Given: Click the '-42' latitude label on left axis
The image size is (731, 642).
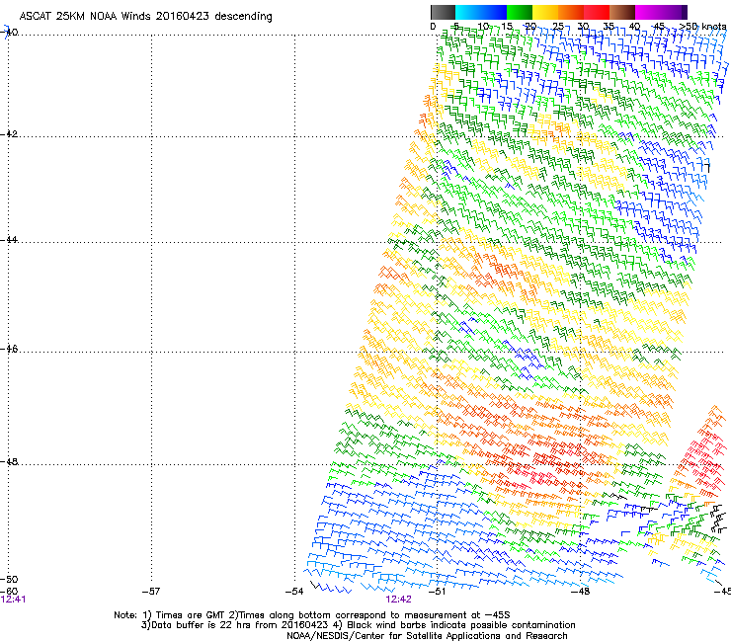Looking at the screenshot, I should click(x=10, y=133).
